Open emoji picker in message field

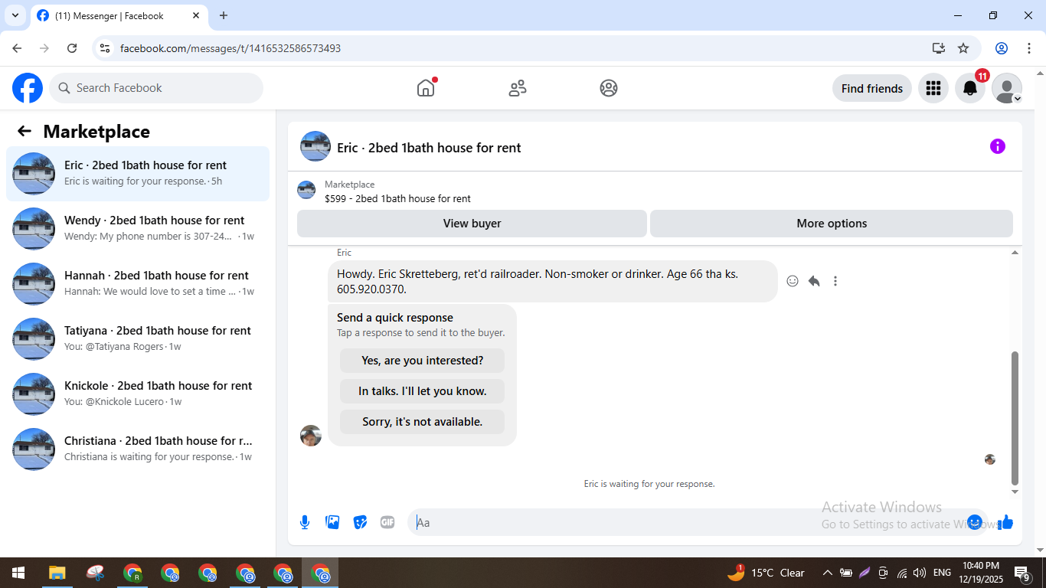pos(975,522)
